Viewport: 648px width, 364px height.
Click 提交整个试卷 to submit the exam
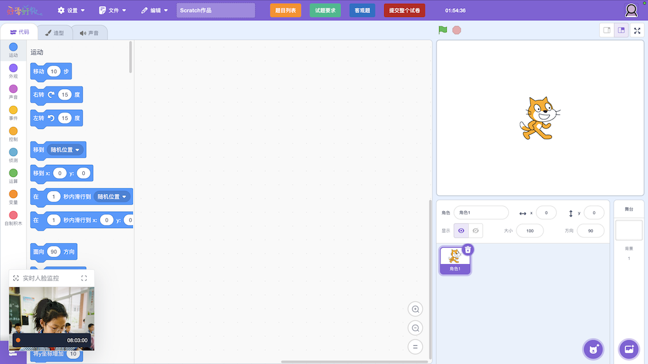coord(404,10)
